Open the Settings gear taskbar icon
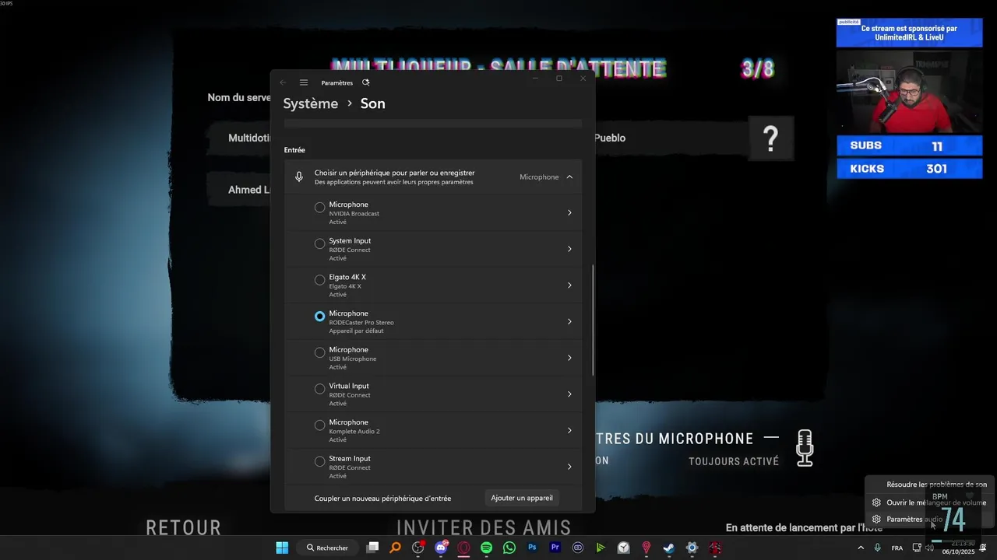The height and width of the screenshot is (560, 997). (692, 548)
